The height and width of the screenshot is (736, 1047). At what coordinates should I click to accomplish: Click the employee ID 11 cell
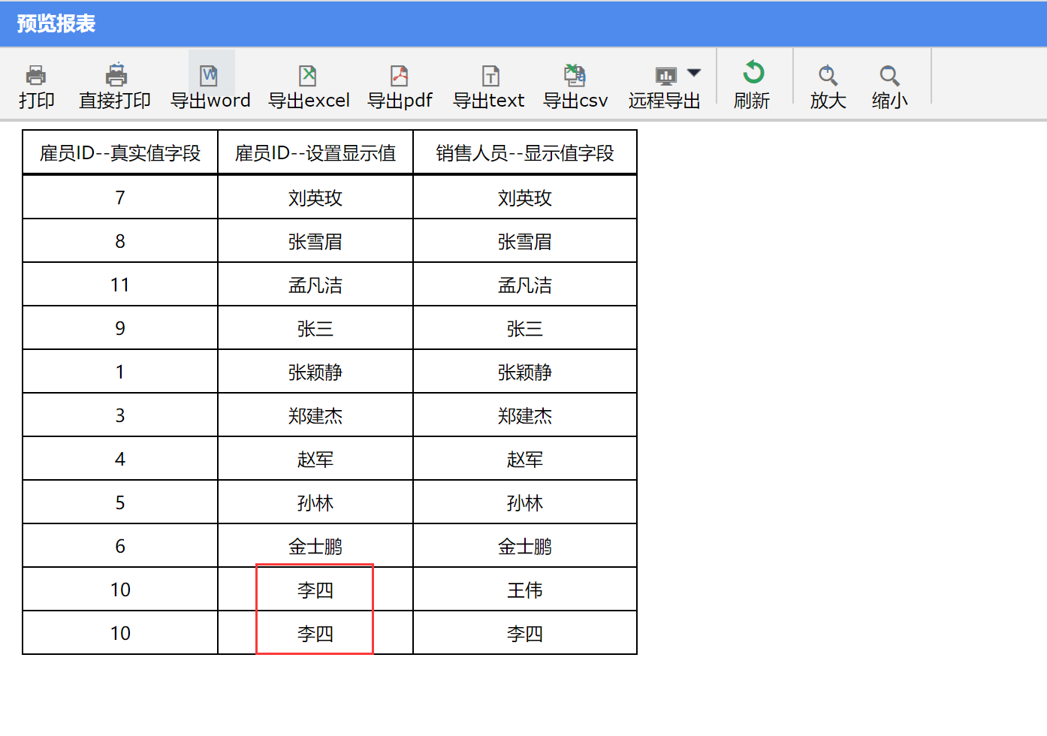coord(120,285)
